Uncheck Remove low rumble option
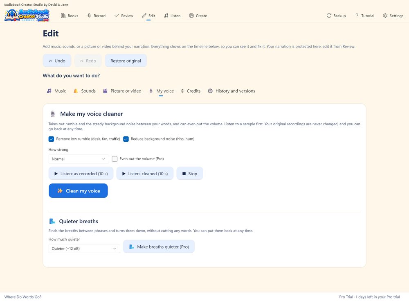The height and width of the screenshot is (301, 409). pos(51,139)
